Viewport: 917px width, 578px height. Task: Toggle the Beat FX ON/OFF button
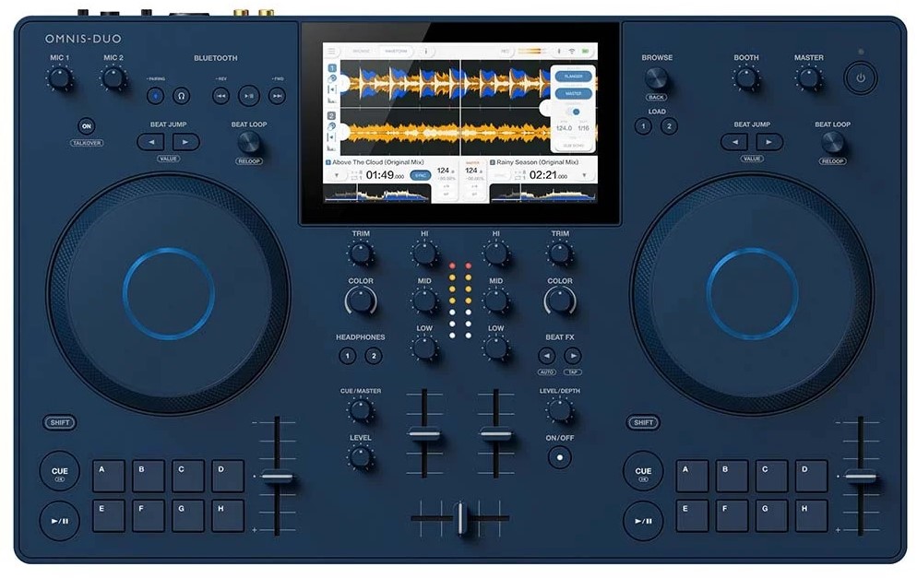tap(560, 457)
